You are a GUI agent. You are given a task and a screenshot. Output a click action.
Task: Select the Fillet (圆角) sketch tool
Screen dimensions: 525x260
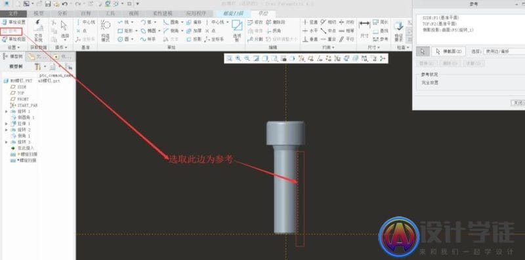pos(171,22)
